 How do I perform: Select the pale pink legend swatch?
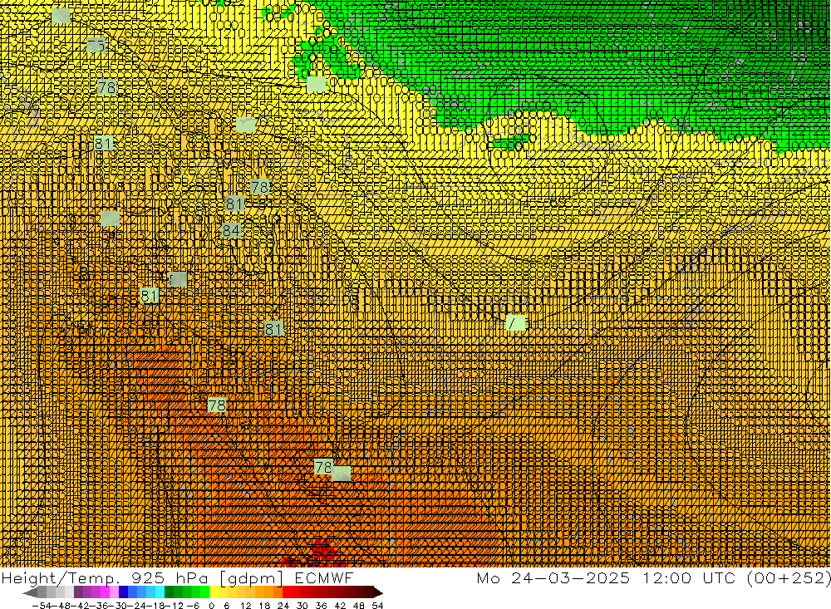click(114, 592)
